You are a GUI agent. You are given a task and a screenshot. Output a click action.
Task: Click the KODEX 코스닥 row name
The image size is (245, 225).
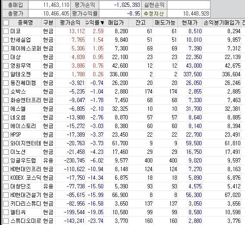[x=25, y=178]
